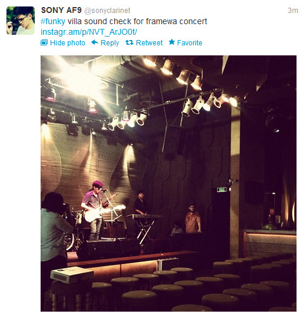This screenshot has width=303, height=314.
Task: Click the Hide photo icon
Action: point(44,42)
